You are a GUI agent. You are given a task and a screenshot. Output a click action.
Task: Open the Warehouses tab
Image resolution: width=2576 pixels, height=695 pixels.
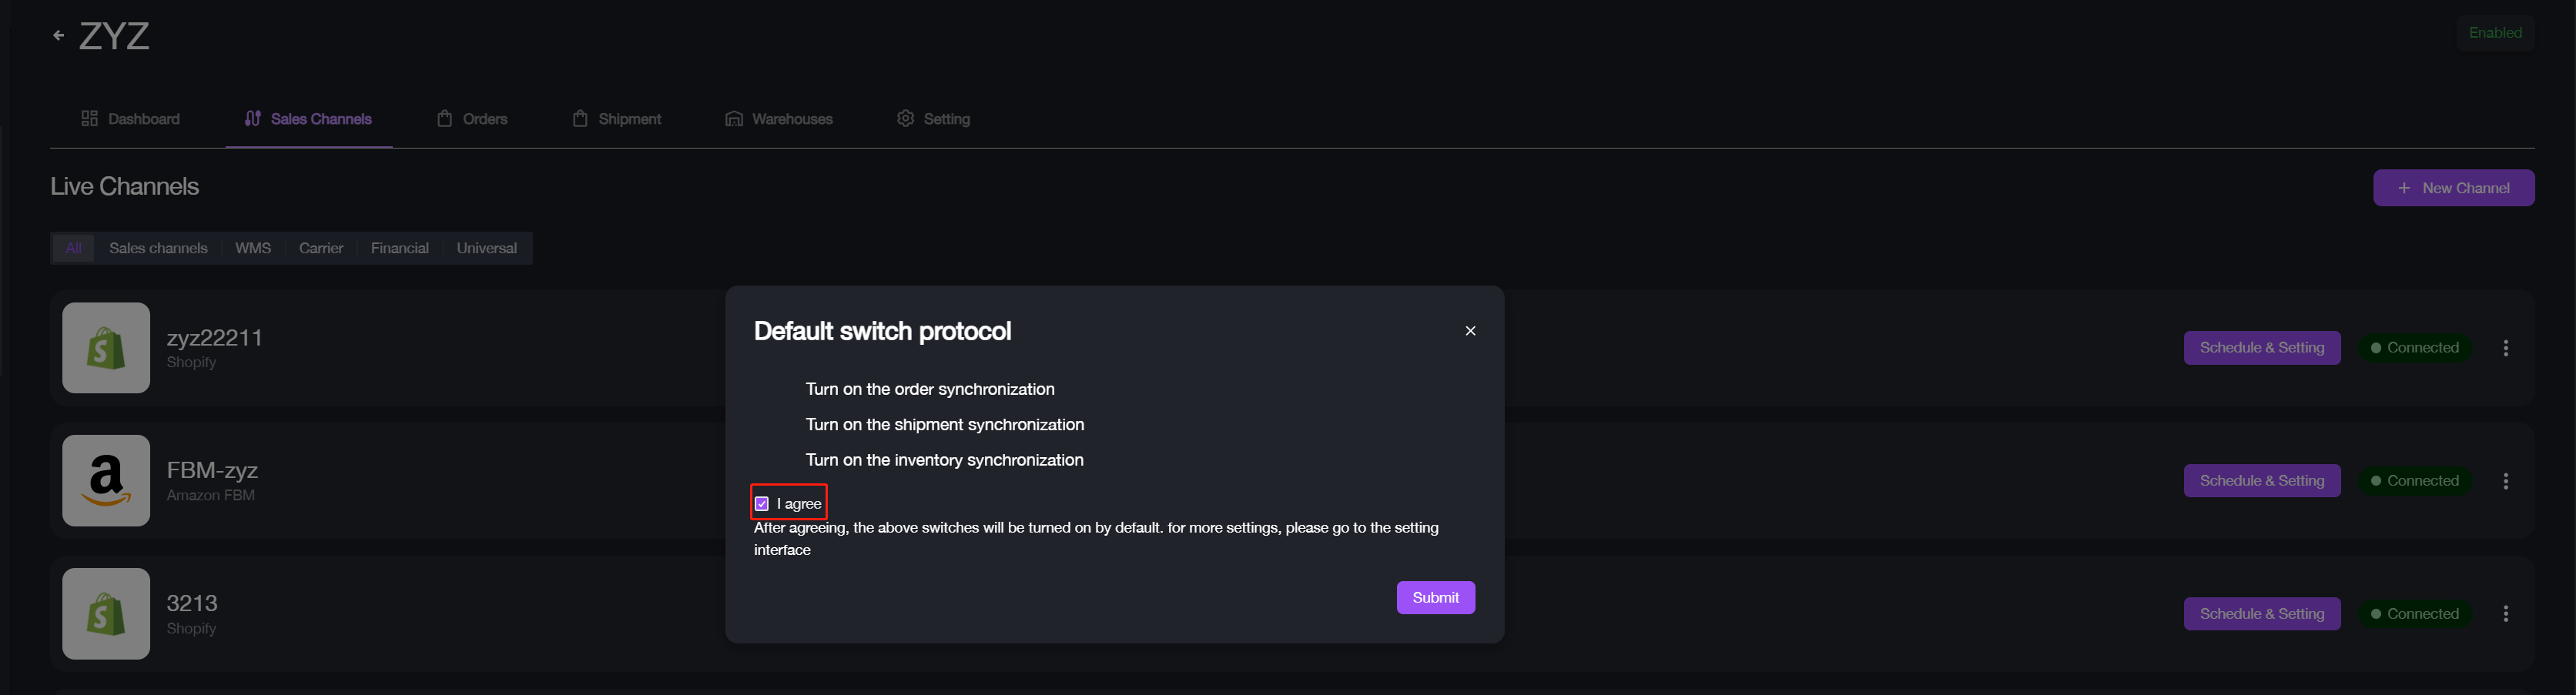click(779, 119)
